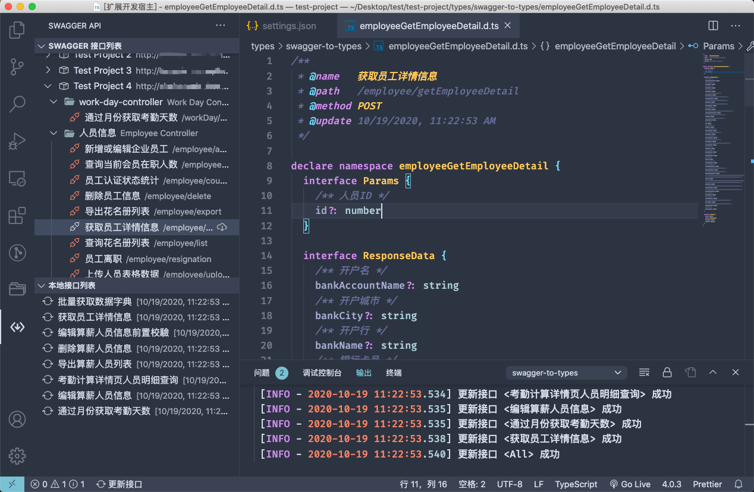Viewport: 754px width, 492px height.
Task: Open the output log file icon
Action: click(690, 373)
